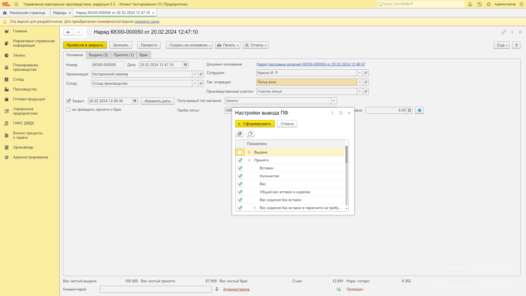Open dialog kebab menu
Viewport: 526px width, 296px height.
tap(333, 113)
